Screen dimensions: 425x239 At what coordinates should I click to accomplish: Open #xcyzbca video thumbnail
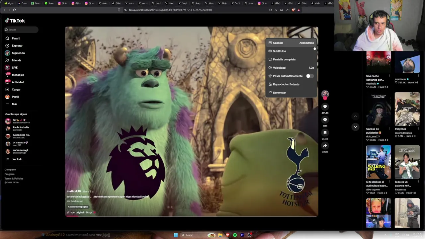[x=407, y=109]
